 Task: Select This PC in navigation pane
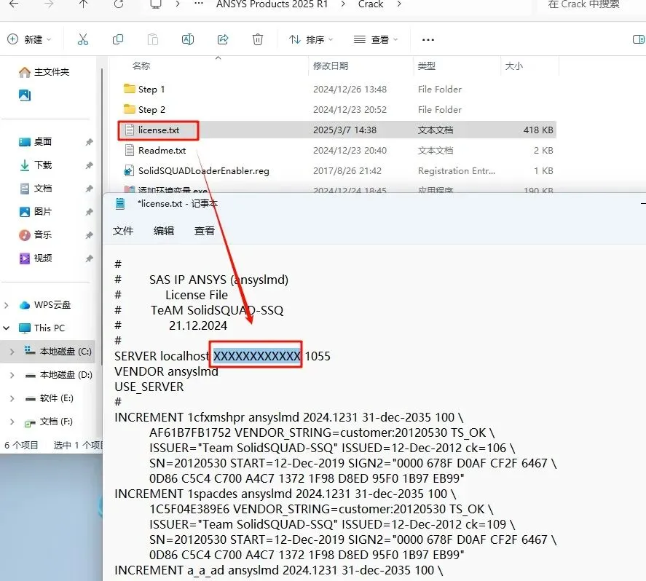[x=42, y=328]
